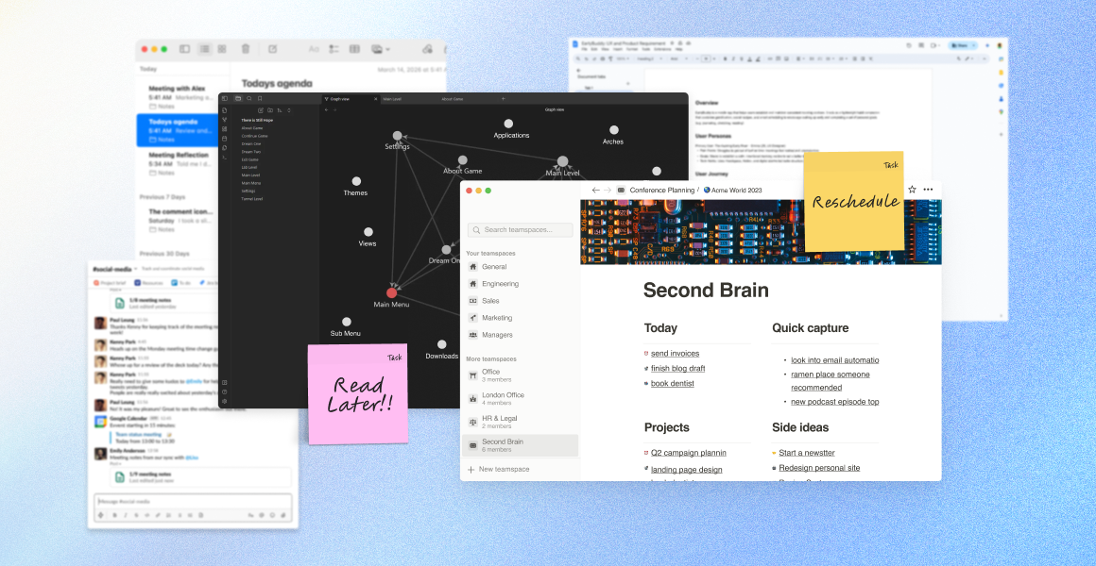Change sort order icon in Obsidian file explorer
Viewport: 1096px width, 566px height.
[x=280, y=110]
